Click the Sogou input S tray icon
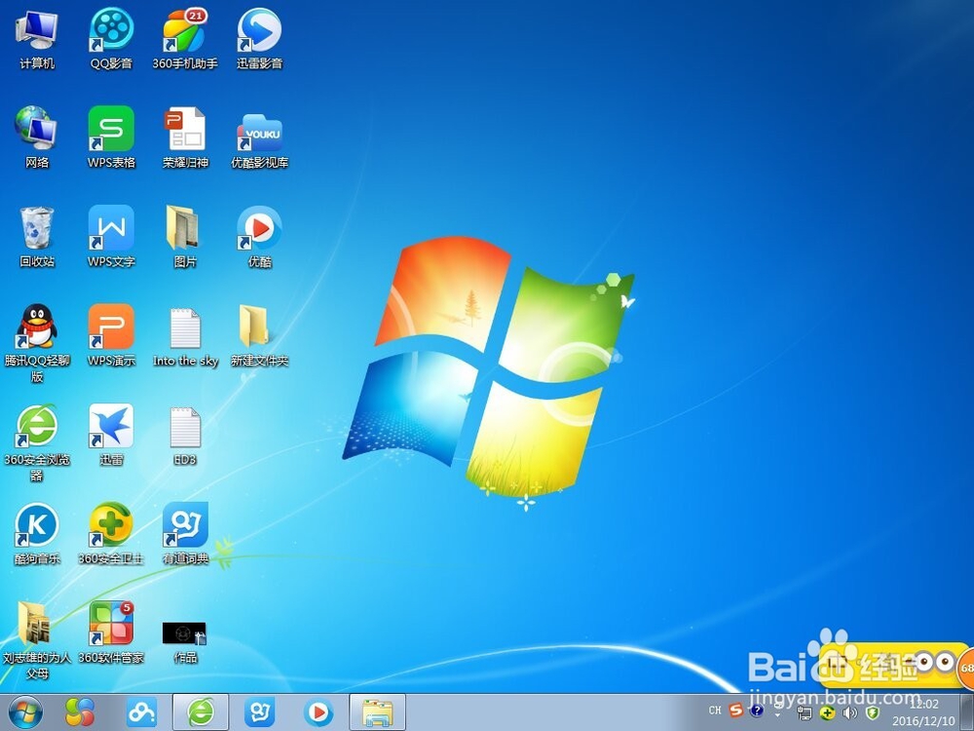Screen dimensions: 974x731 pos(736,710)
